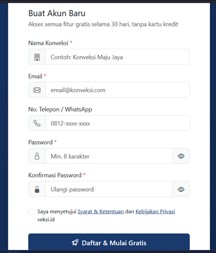This screenshot has height=253, width=216.
Task: Click the Min. 8 karakter password field
Action: coord(109,156)
